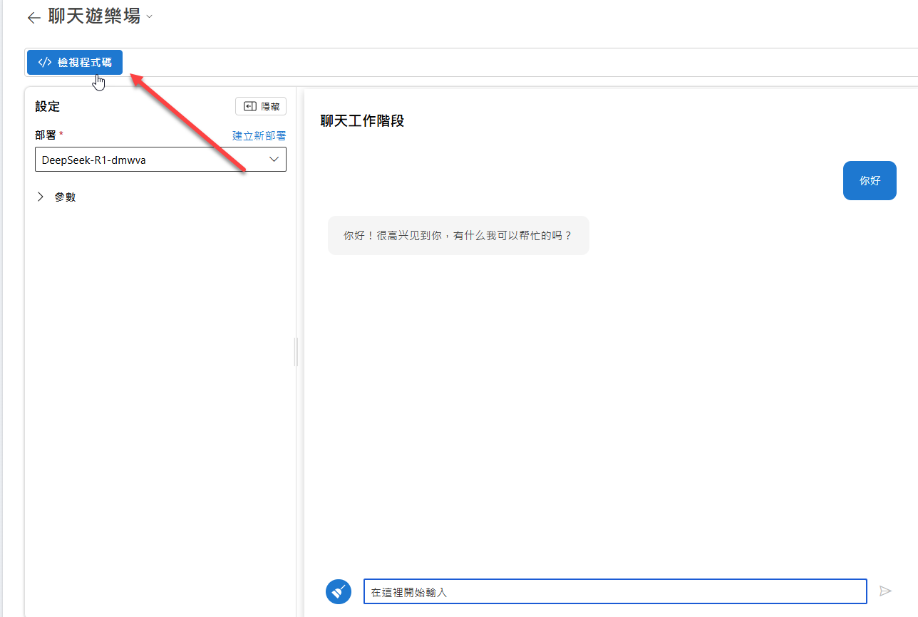Click the 聊天工作階段 heading

[363, 121]
